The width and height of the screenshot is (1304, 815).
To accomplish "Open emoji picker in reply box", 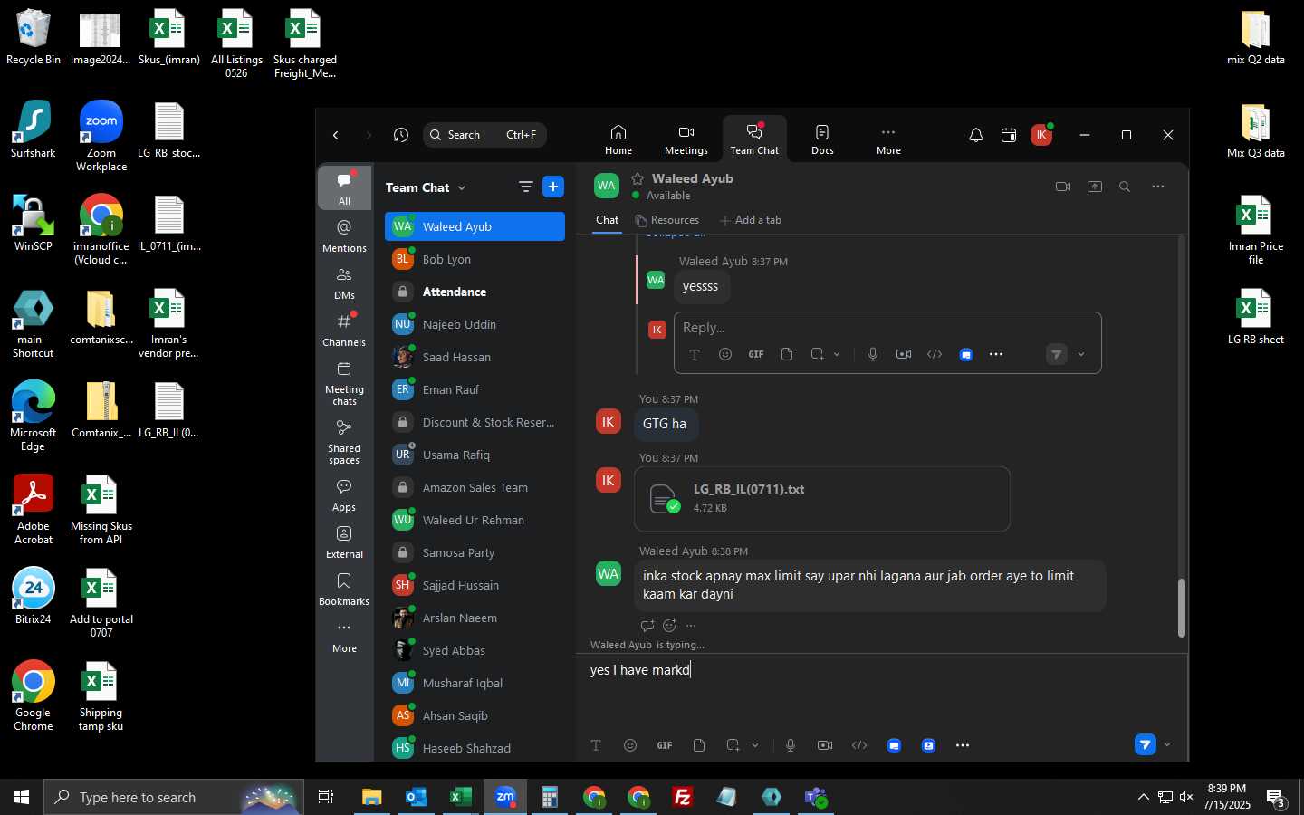I will (x=725, y=354).
